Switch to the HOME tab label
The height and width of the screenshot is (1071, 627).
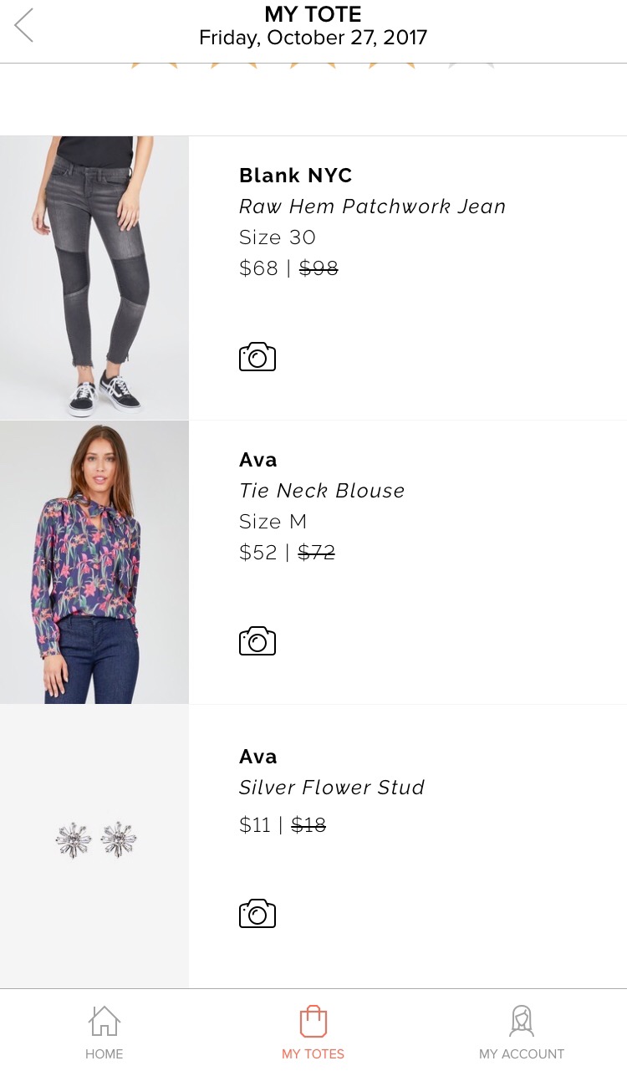click(104, 1053)
